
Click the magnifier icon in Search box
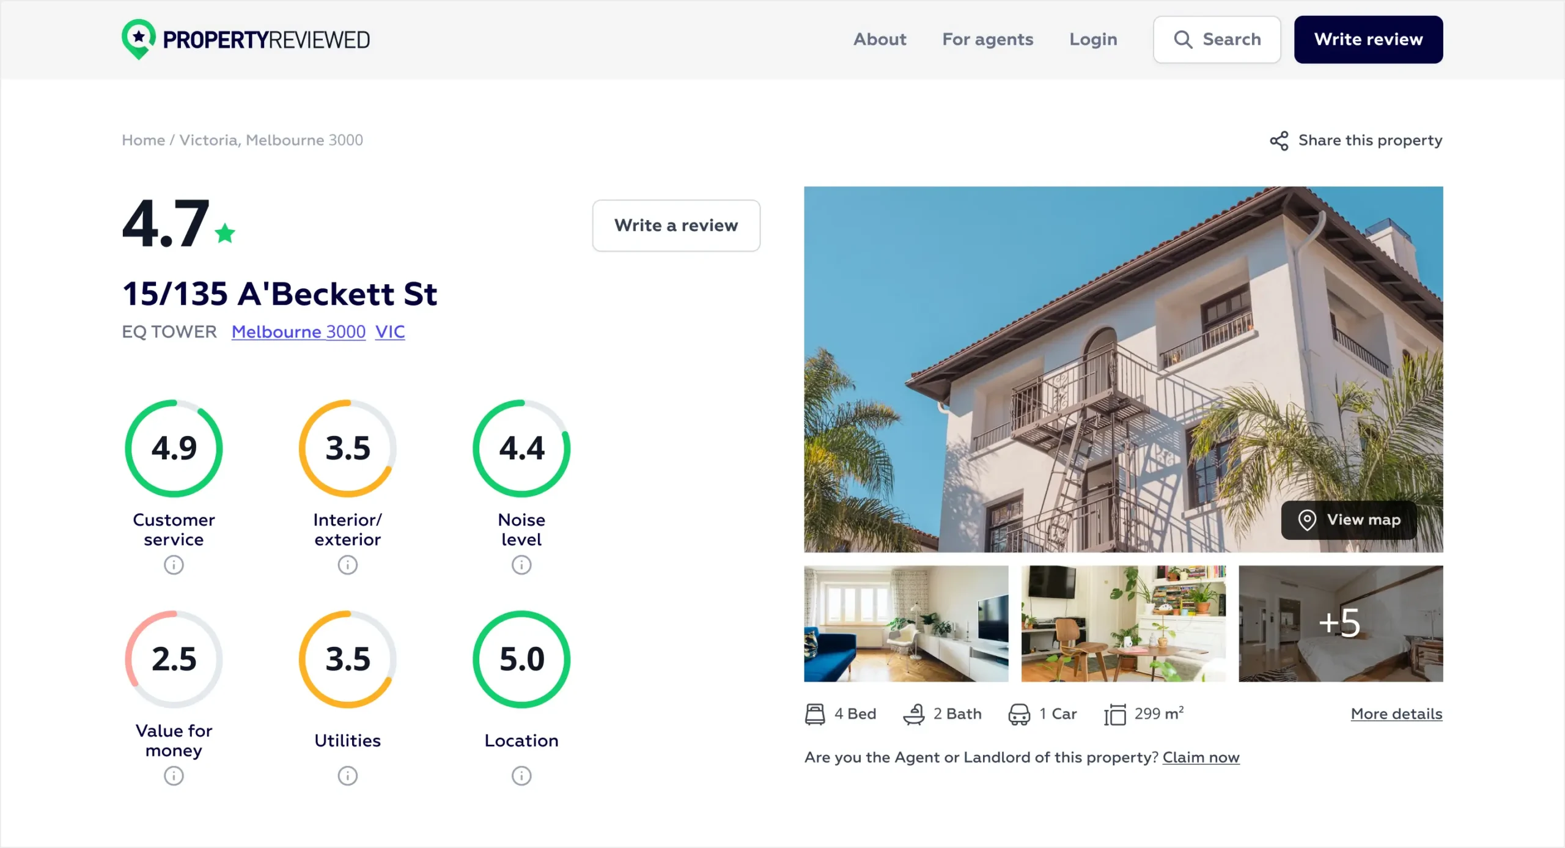point(1183,40)
